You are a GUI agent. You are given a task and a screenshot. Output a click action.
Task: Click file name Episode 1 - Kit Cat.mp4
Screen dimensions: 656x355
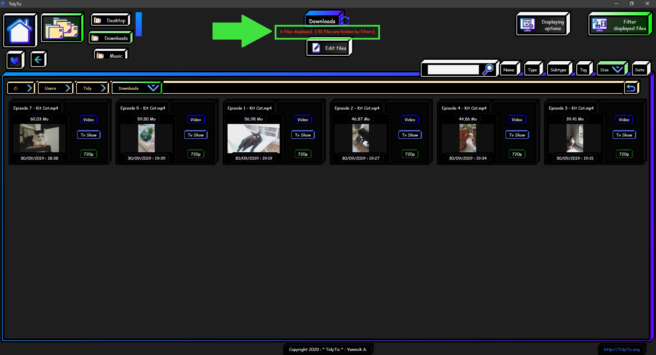(x=249, y=108)
